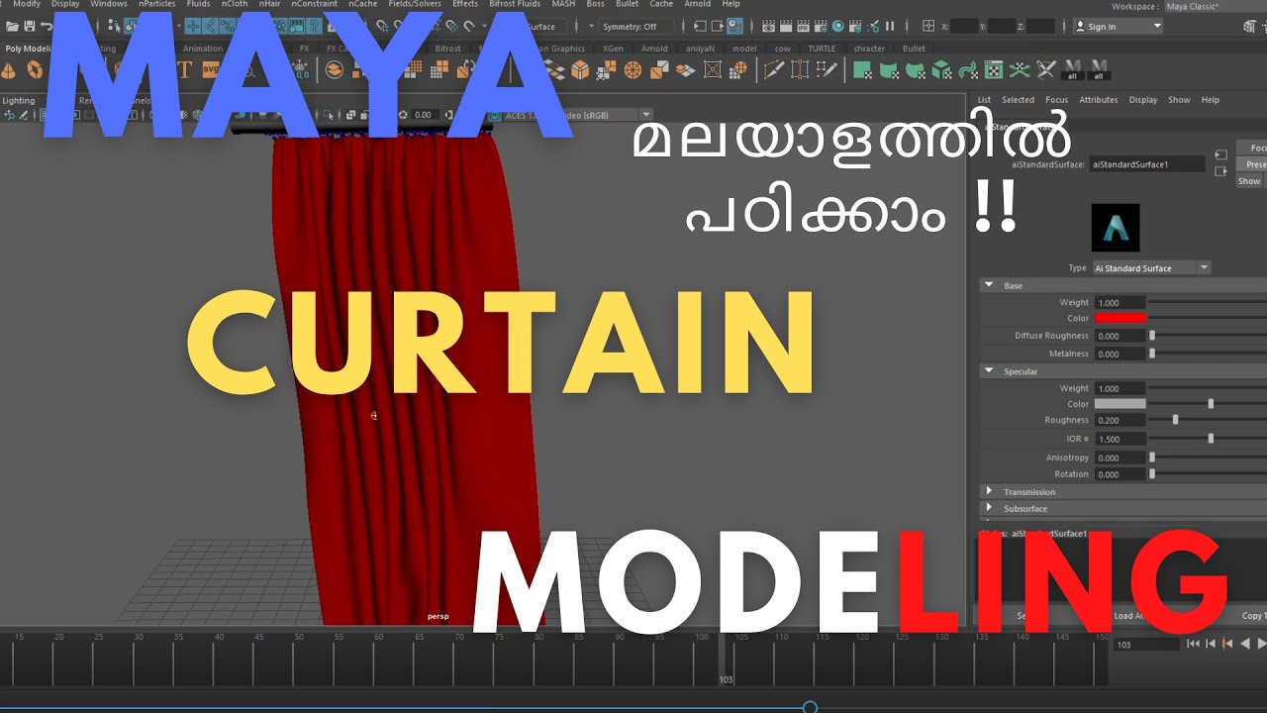Expand the Transmission section

989,491
